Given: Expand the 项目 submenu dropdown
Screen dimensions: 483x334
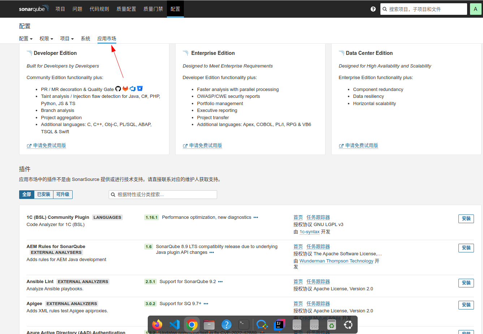Looking at the screenshot, I should pos(67,39).
